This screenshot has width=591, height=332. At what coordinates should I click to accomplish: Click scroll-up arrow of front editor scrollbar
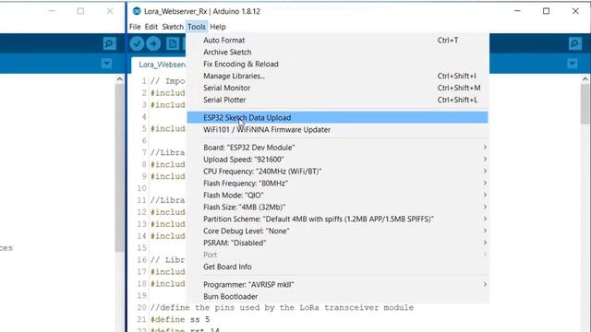point(585,78)
